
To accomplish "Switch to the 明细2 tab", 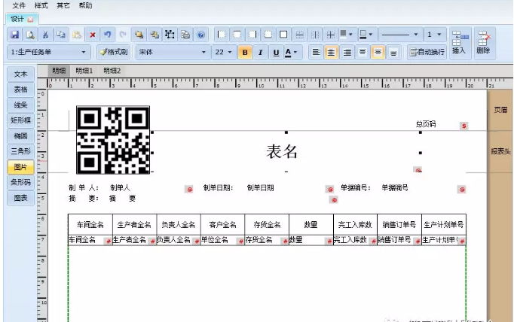I will (112, 71).
